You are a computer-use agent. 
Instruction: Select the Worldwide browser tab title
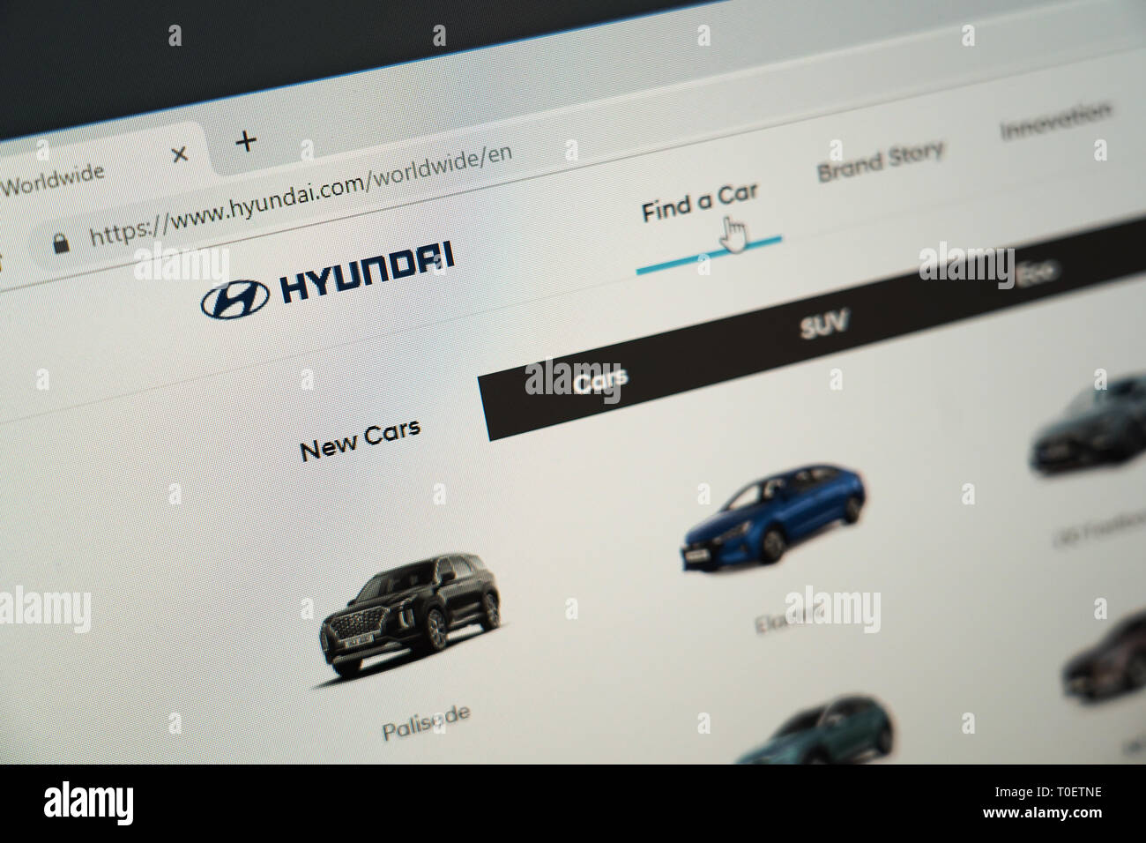pos(53,181)
